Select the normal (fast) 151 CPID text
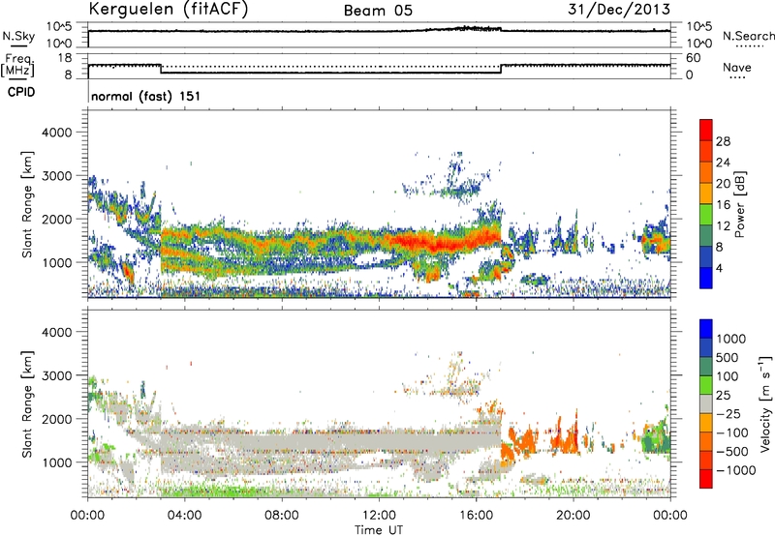 coord(146,96)
